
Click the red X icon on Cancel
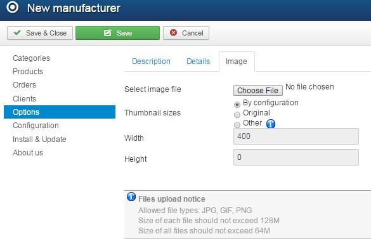[x=173, y=32]
